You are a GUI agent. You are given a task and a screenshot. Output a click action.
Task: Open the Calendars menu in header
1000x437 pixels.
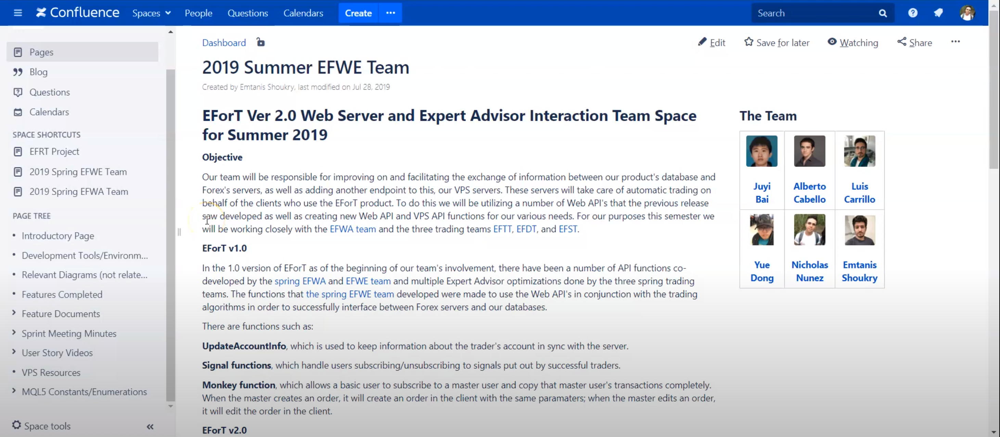[303, 13]
